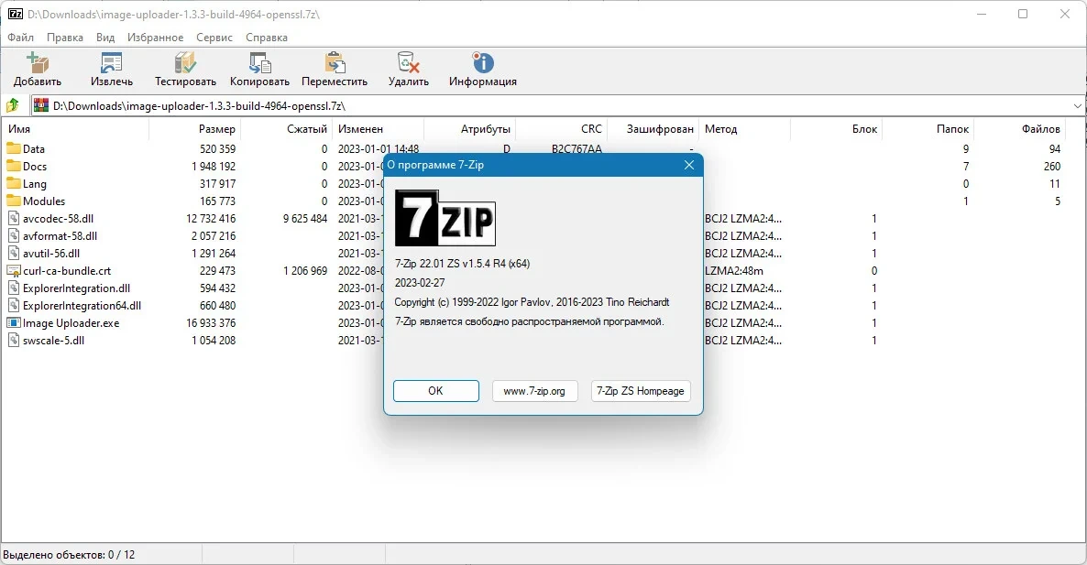Select the Image Uploader.exe file name

click(x=71, y=323)
